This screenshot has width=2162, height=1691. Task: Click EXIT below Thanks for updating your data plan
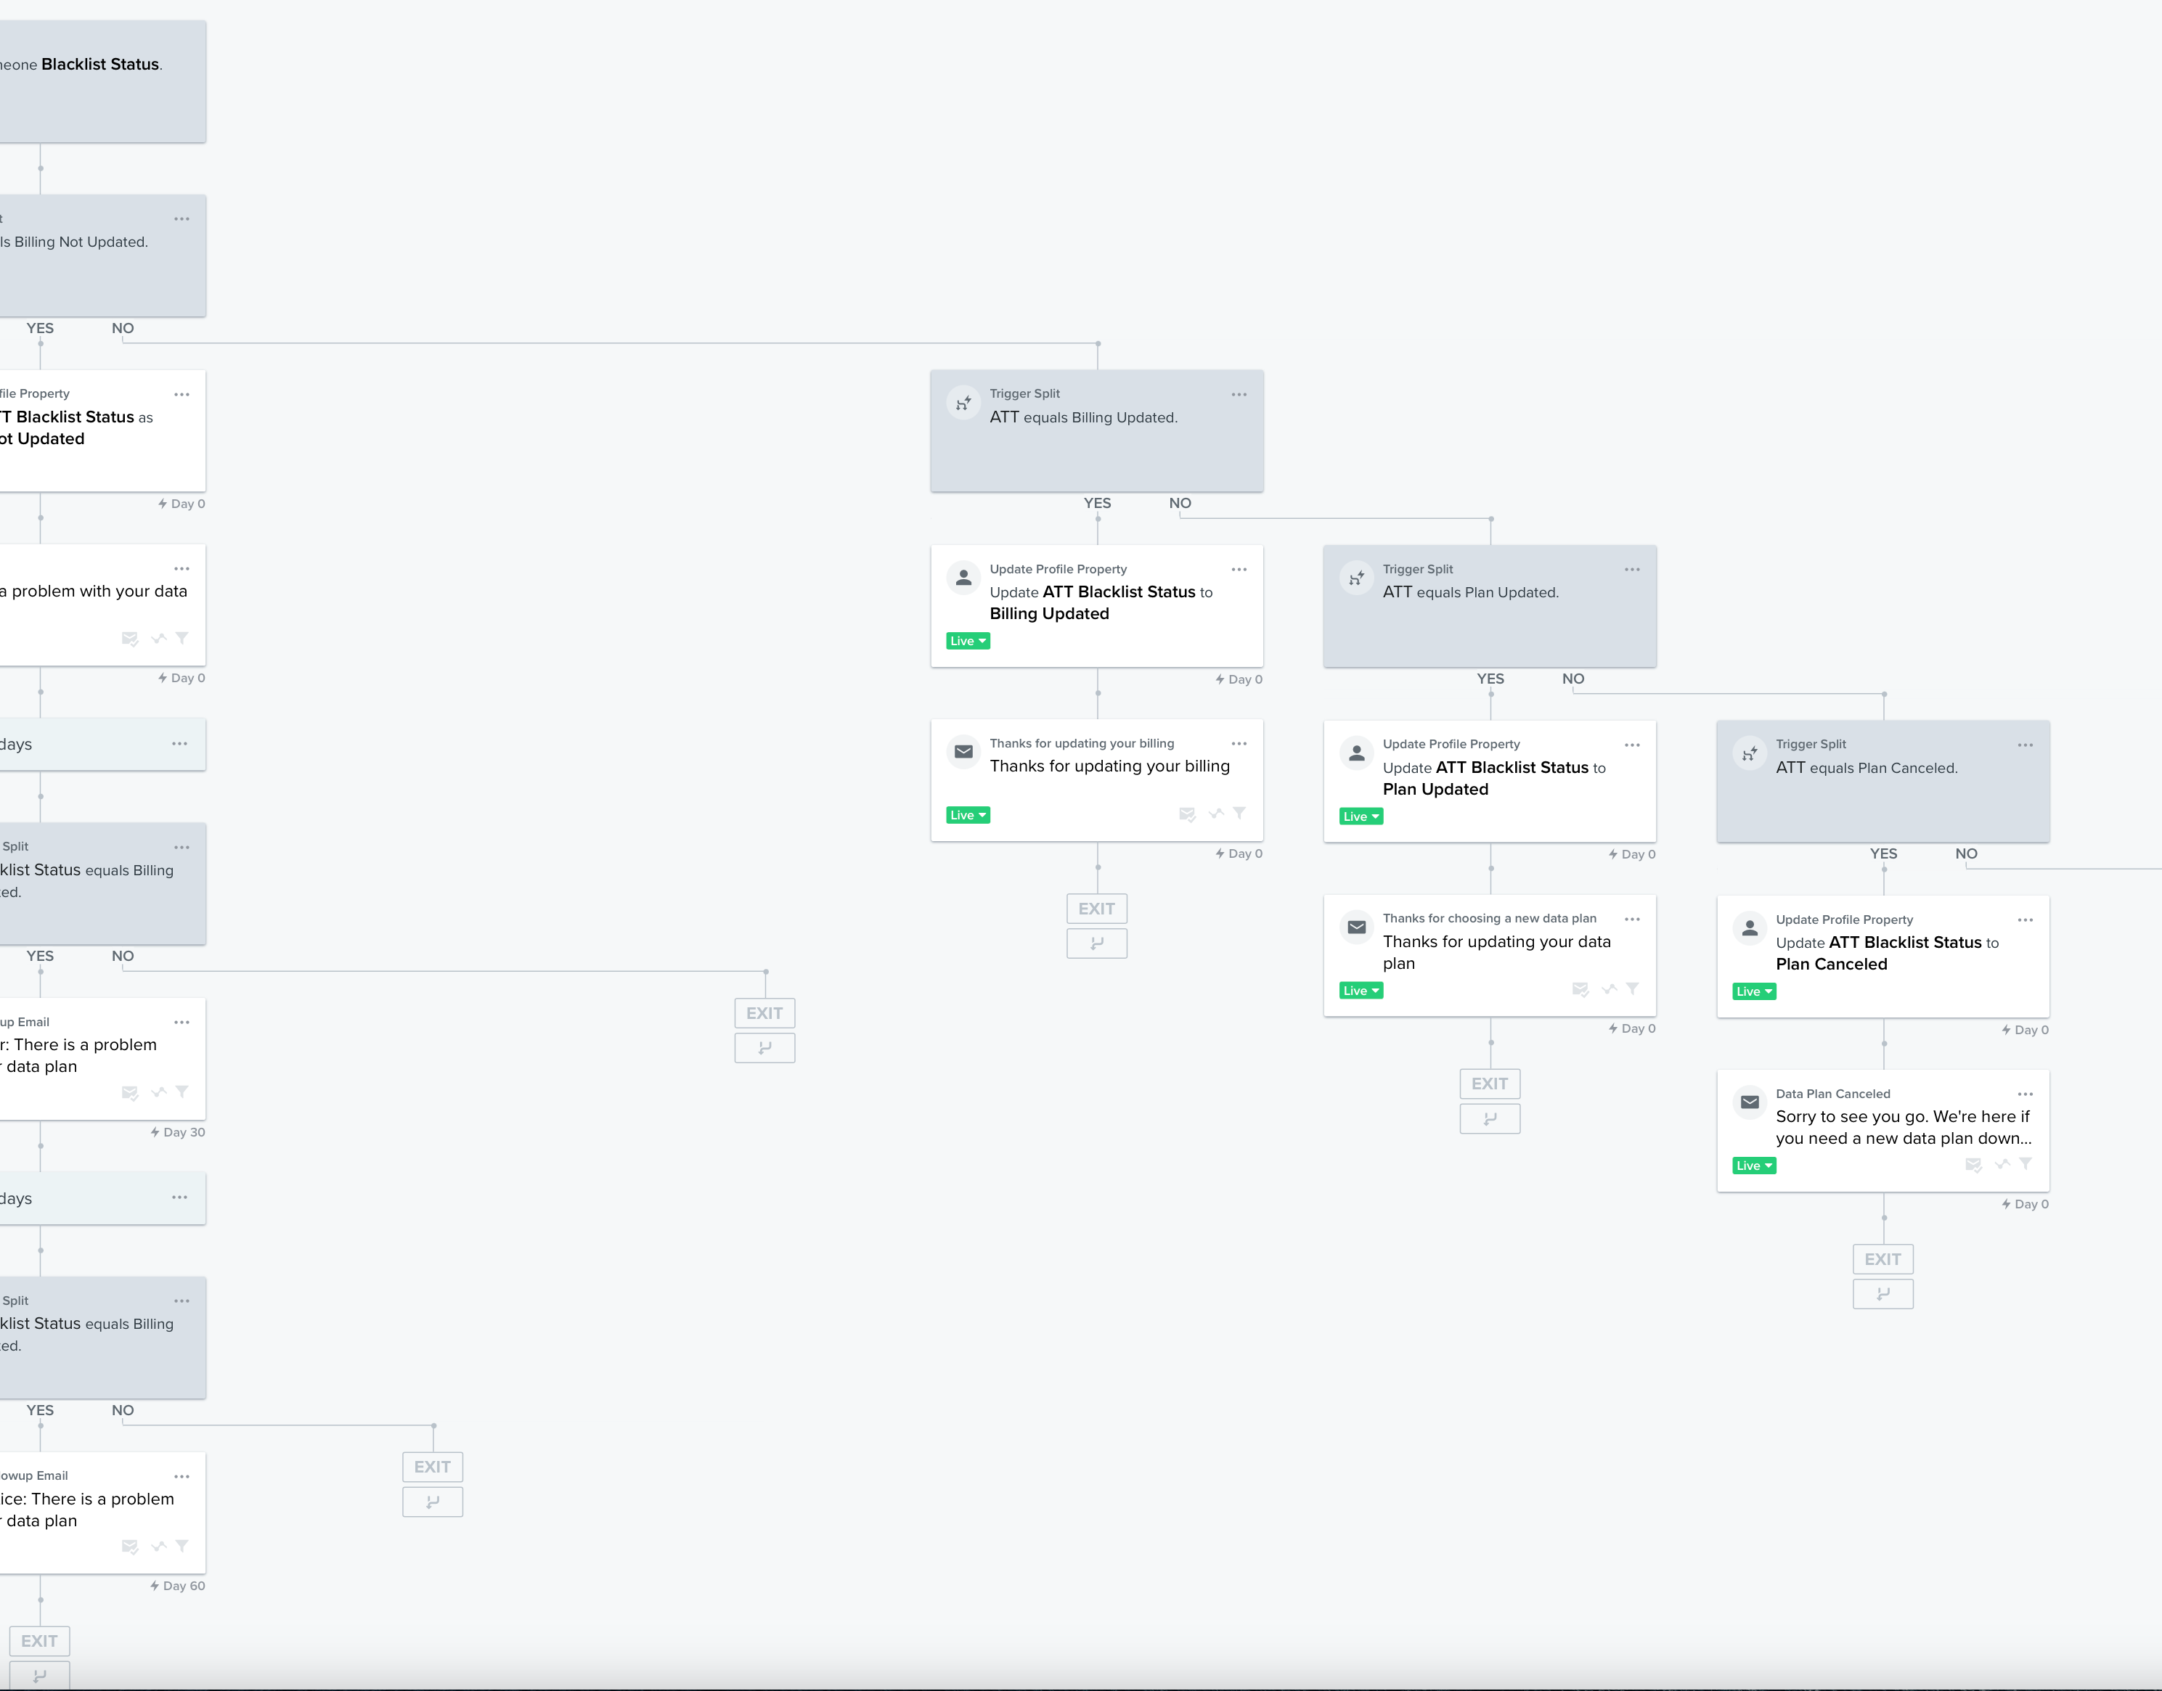[1490, 1084]
